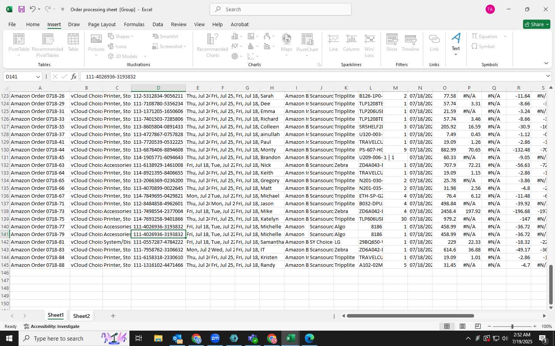Expand the formula bar
Viewport: 555px width, 346px height.
[x=548, y=76]
